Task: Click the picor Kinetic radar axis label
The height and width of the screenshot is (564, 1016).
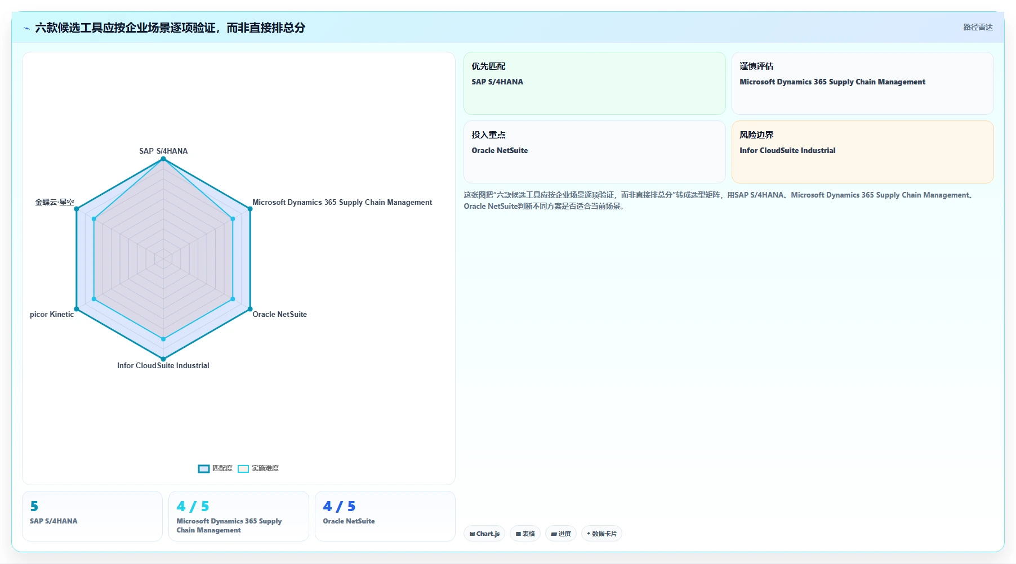Action: pos(52,314)
